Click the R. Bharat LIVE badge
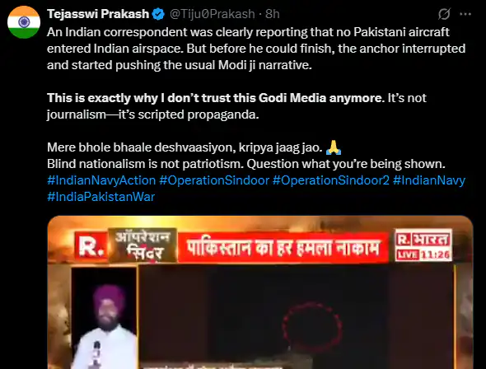 click(423, 245)
